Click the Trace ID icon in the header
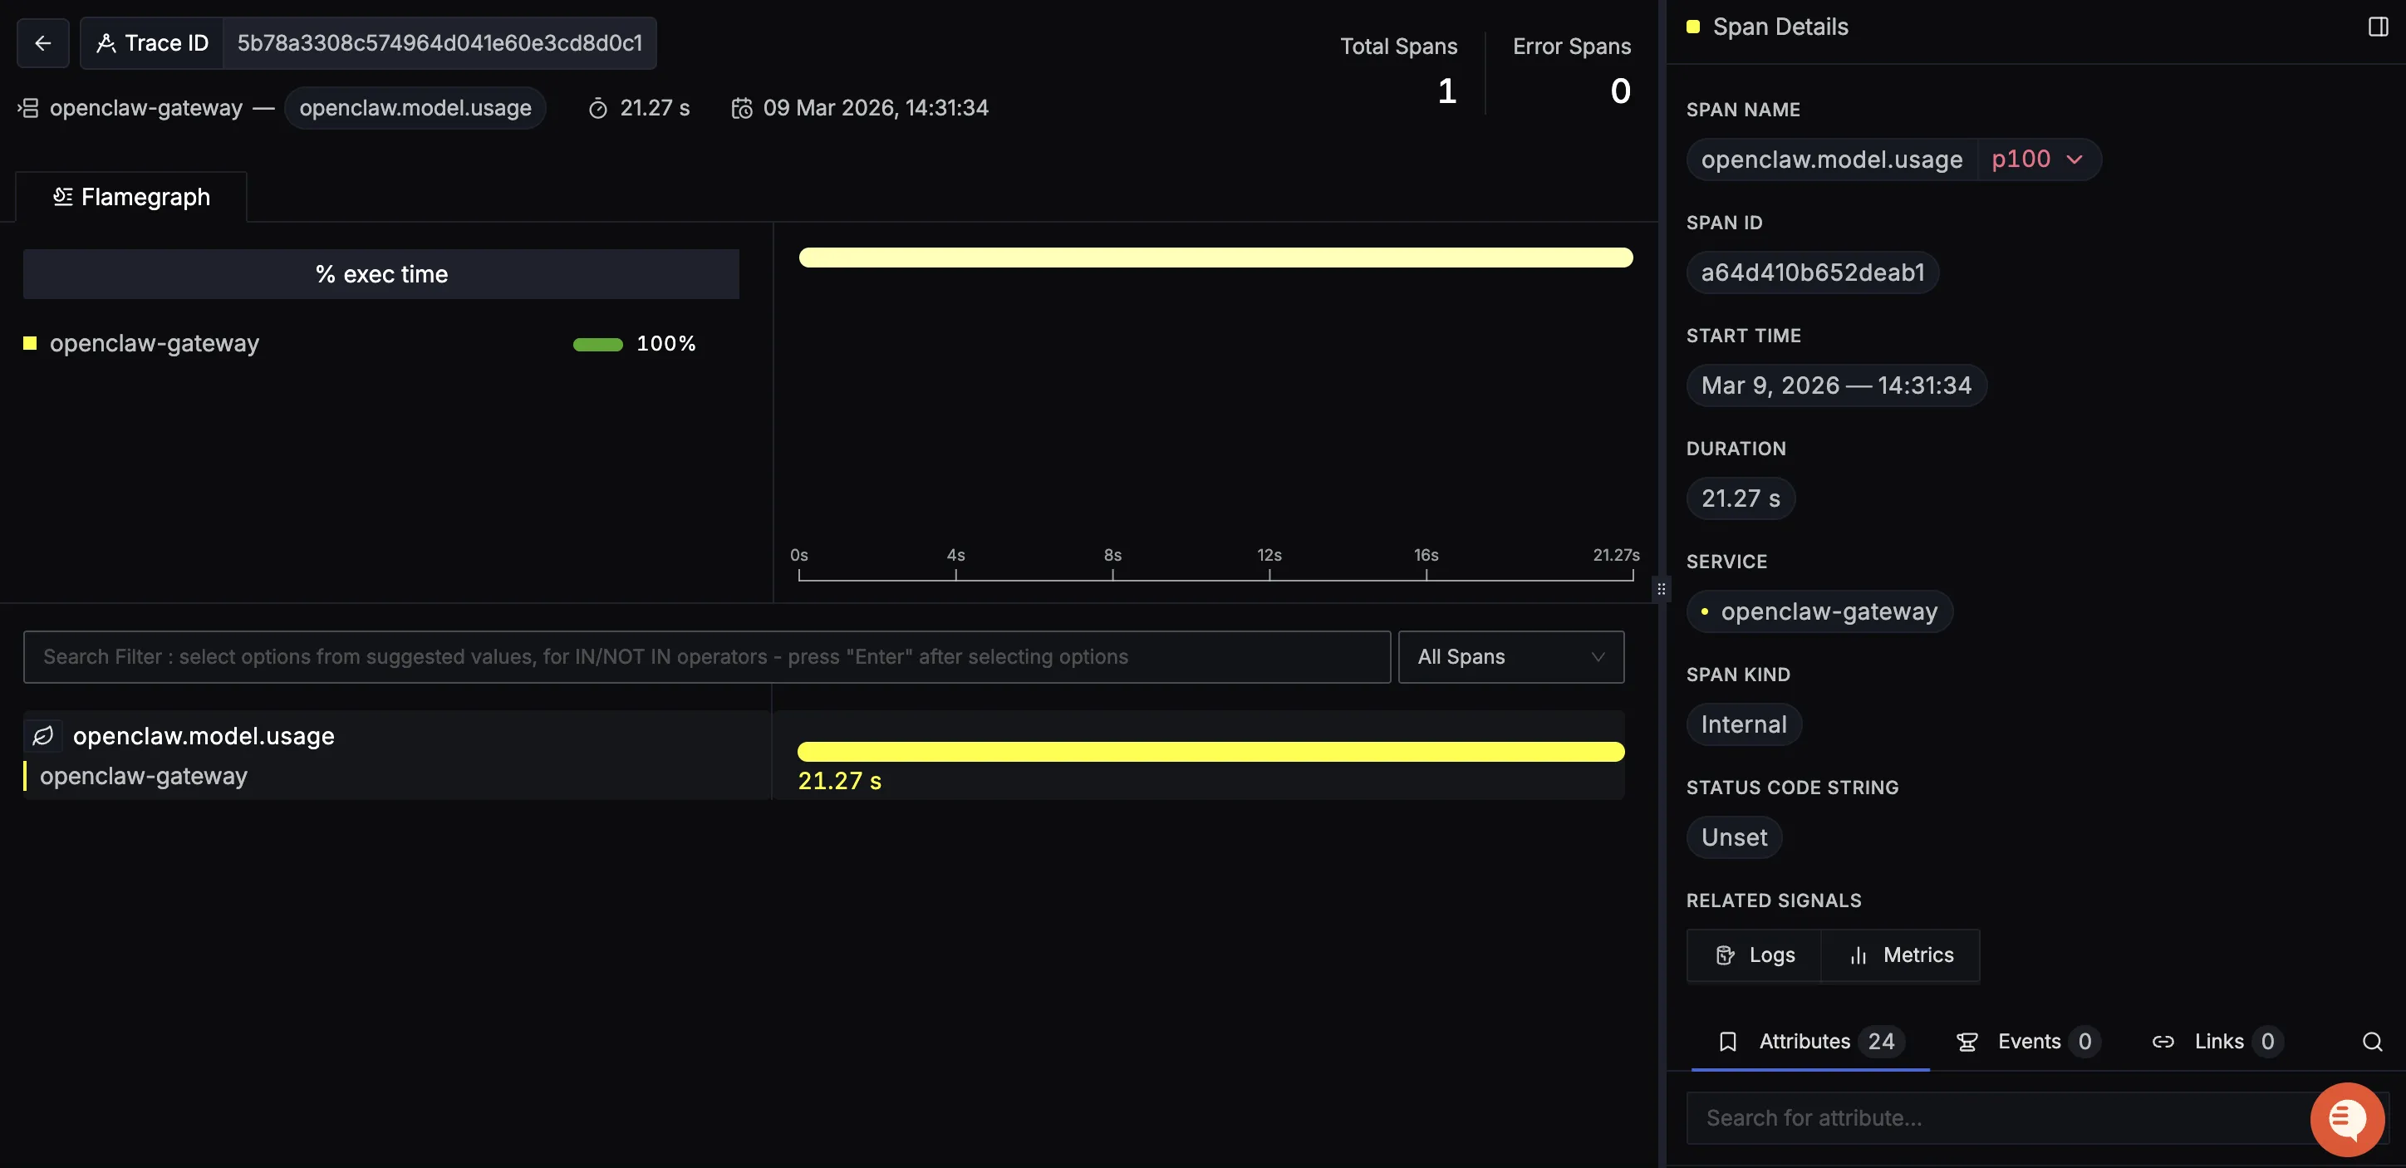The image size is (2406, 1168). click(x=107, y=42)
